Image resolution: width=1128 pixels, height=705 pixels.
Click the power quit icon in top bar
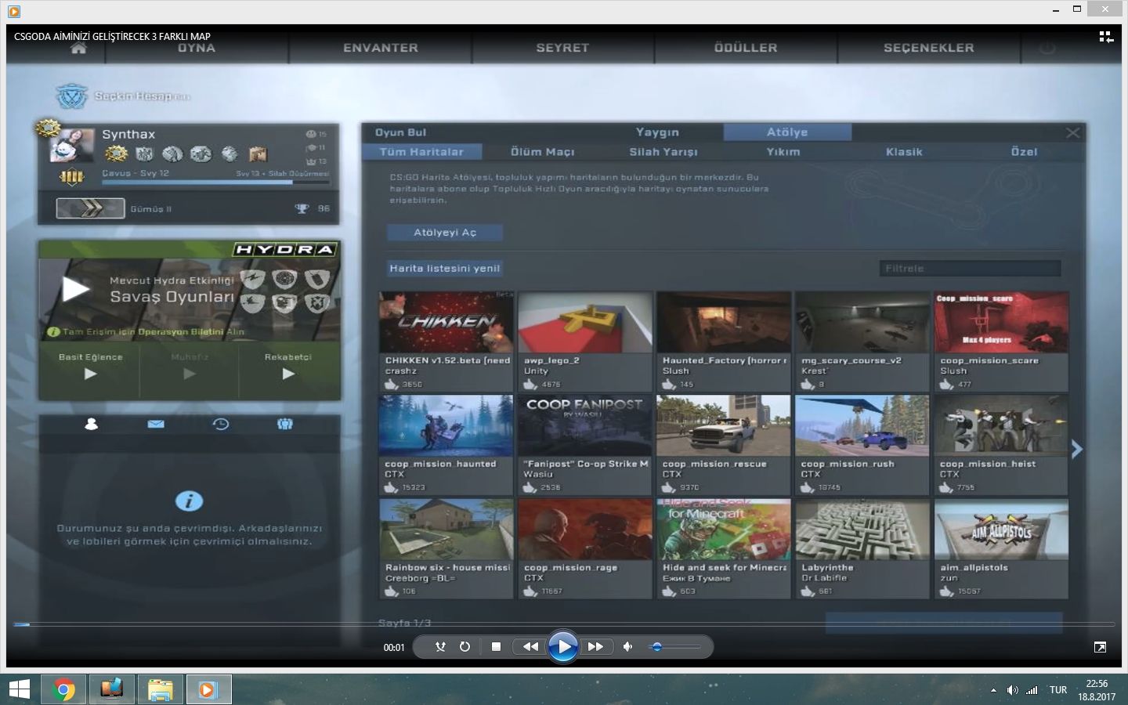coord(1047,48)
